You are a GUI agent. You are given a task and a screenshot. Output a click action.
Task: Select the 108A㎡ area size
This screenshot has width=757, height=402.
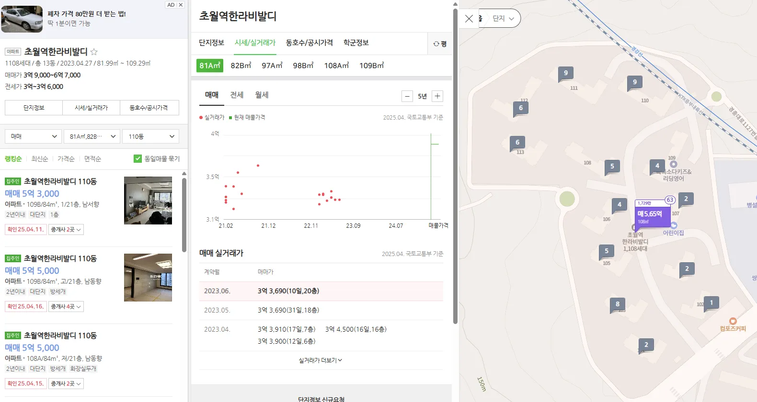336,66
